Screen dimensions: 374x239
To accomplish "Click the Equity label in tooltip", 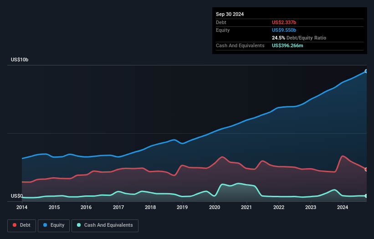I will [x=223, y=30].
